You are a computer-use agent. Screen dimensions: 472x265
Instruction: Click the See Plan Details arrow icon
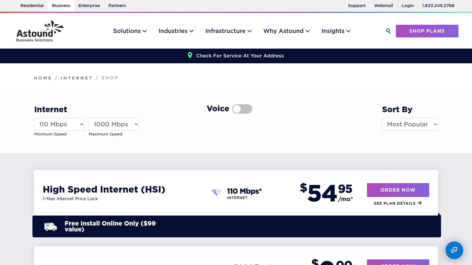pos(419,203)
